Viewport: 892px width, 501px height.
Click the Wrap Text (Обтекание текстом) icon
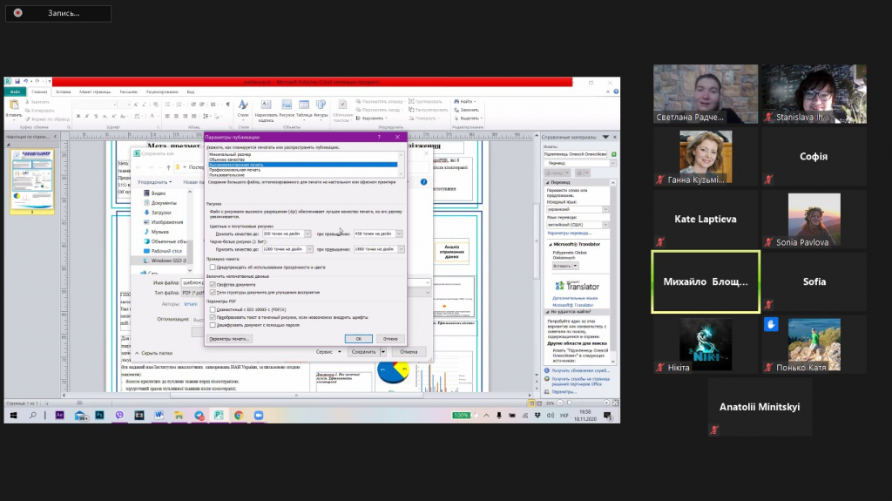[342, 105]
